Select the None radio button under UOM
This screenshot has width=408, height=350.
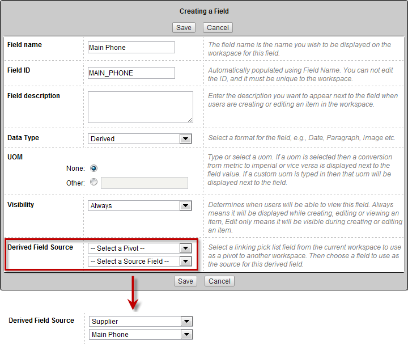(x=93, y=168)
